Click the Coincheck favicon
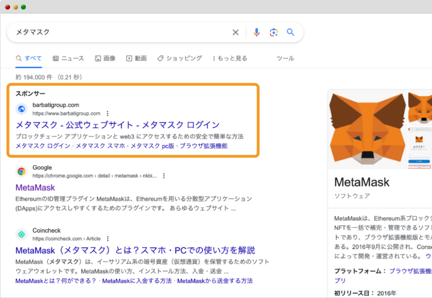The width and height of the screenshot is (432, 298). coord(21,234)
